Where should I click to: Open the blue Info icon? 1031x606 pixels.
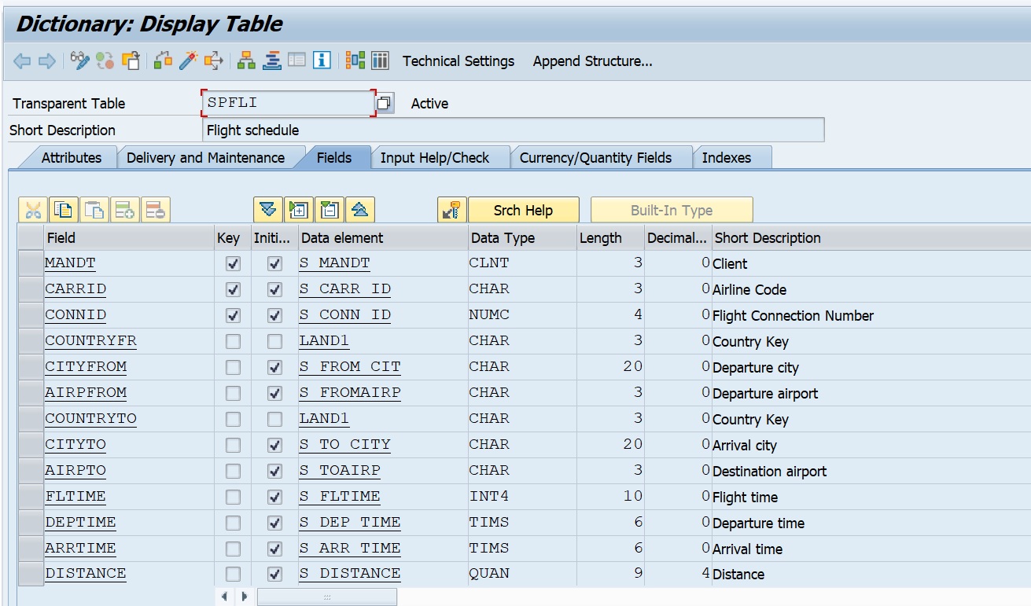pyautogui.click(x=322, y=61)
